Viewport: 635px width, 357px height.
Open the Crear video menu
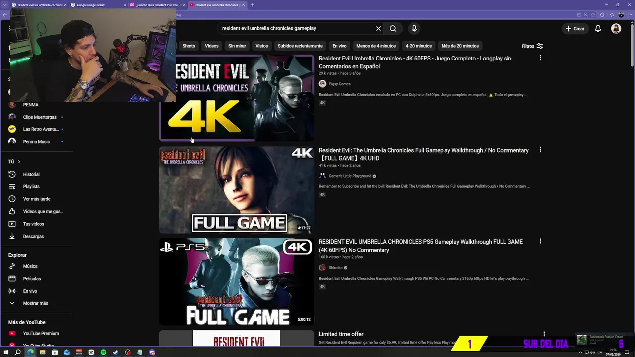(575, 29)
